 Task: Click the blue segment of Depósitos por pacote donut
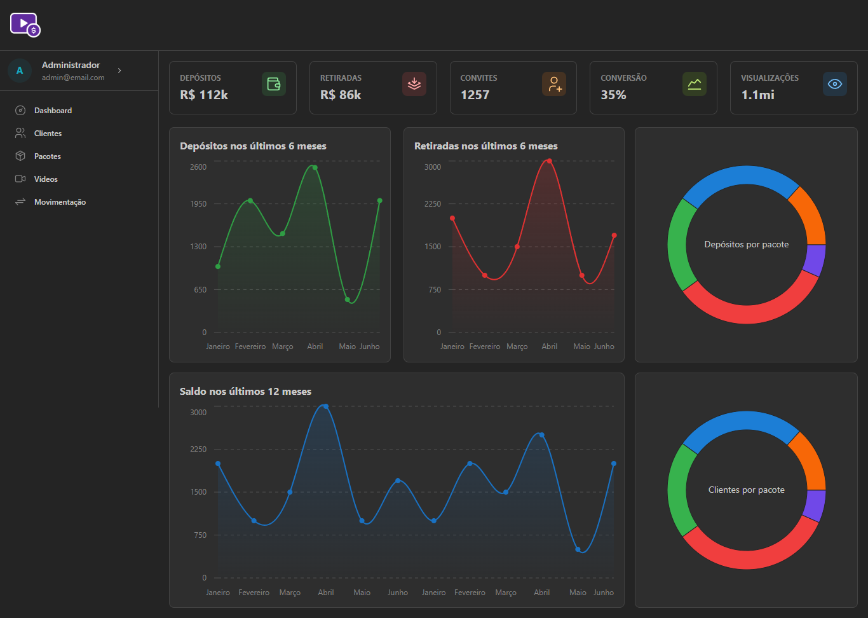click(x=740, y=176)
